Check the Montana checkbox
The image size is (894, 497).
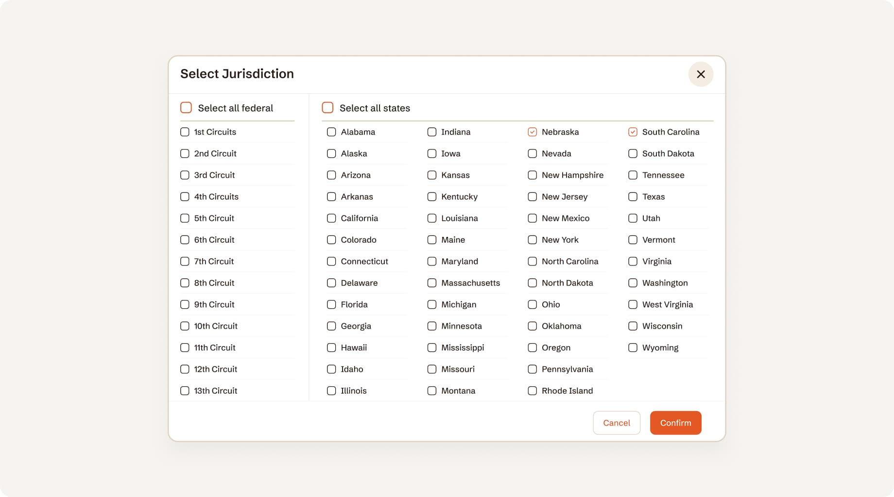[432, 391]
